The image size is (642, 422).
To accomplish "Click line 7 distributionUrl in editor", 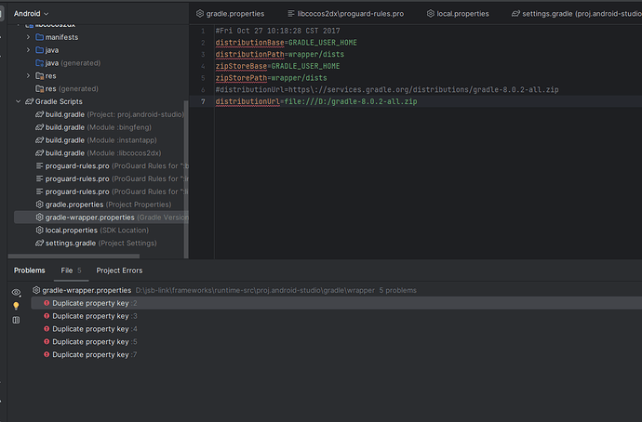I will click(x=315, y=100).
